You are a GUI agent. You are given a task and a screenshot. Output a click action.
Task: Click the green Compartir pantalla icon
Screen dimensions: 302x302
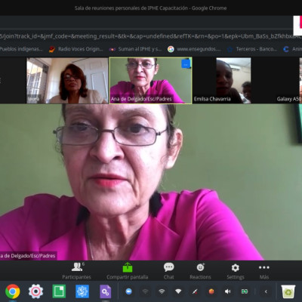pyautogui.click(x=128, y=267)
